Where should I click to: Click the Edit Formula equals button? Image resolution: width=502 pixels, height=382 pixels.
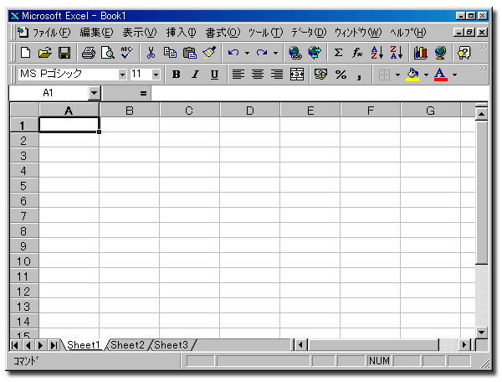pyautogui.click(x=143, y=93)
